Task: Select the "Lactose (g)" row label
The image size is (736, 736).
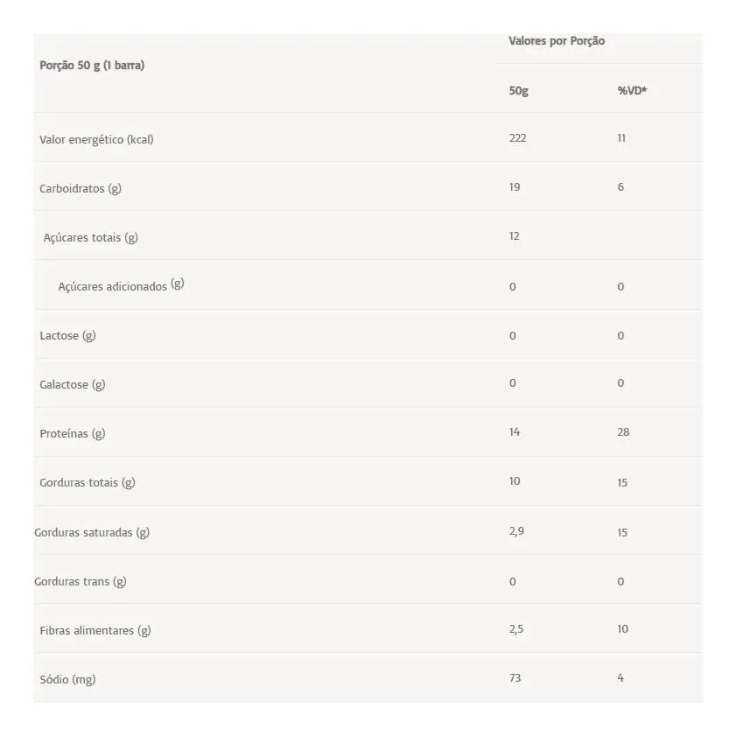Action: 67,335
